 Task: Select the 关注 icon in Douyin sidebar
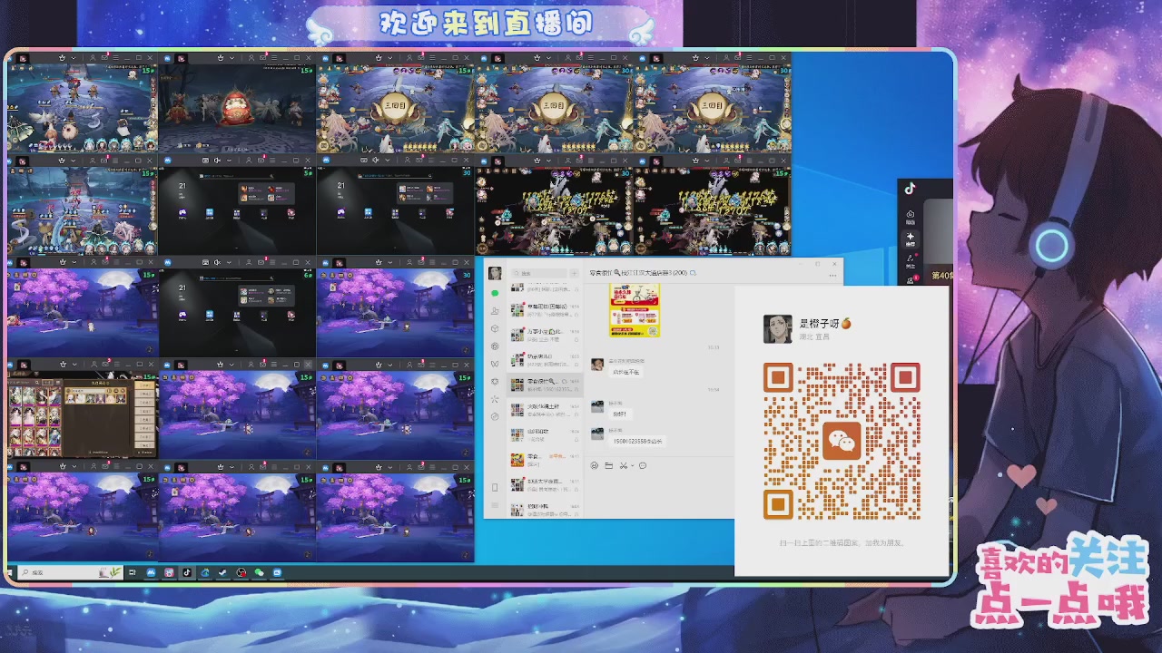pyautogui.click(x=911, y=261)
